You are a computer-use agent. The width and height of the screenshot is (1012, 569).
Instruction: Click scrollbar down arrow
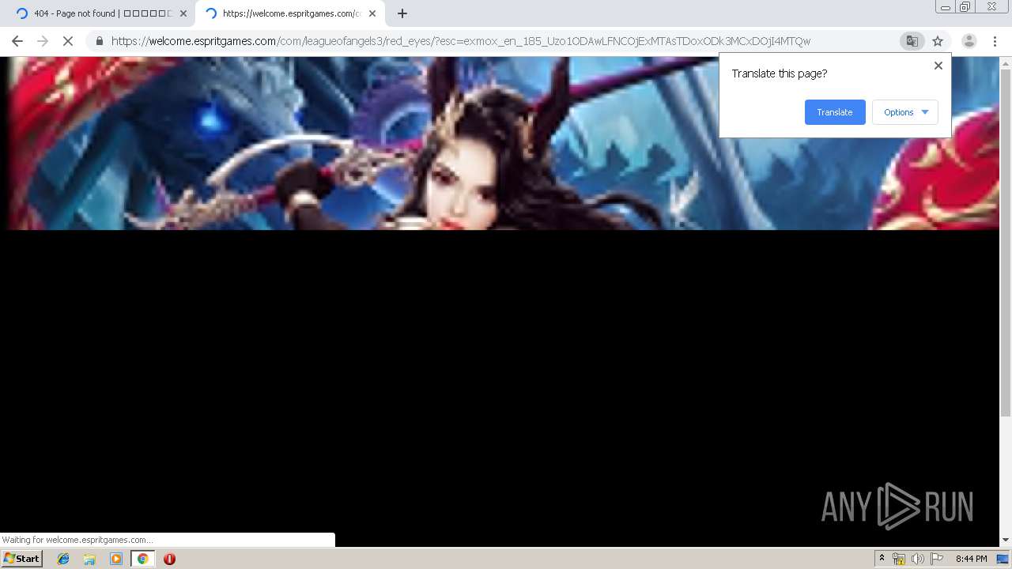click(1006, 541)
